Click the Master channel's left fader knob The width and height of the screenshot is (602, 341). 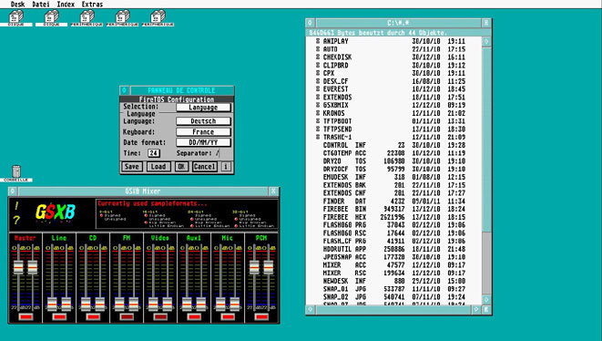18,267
